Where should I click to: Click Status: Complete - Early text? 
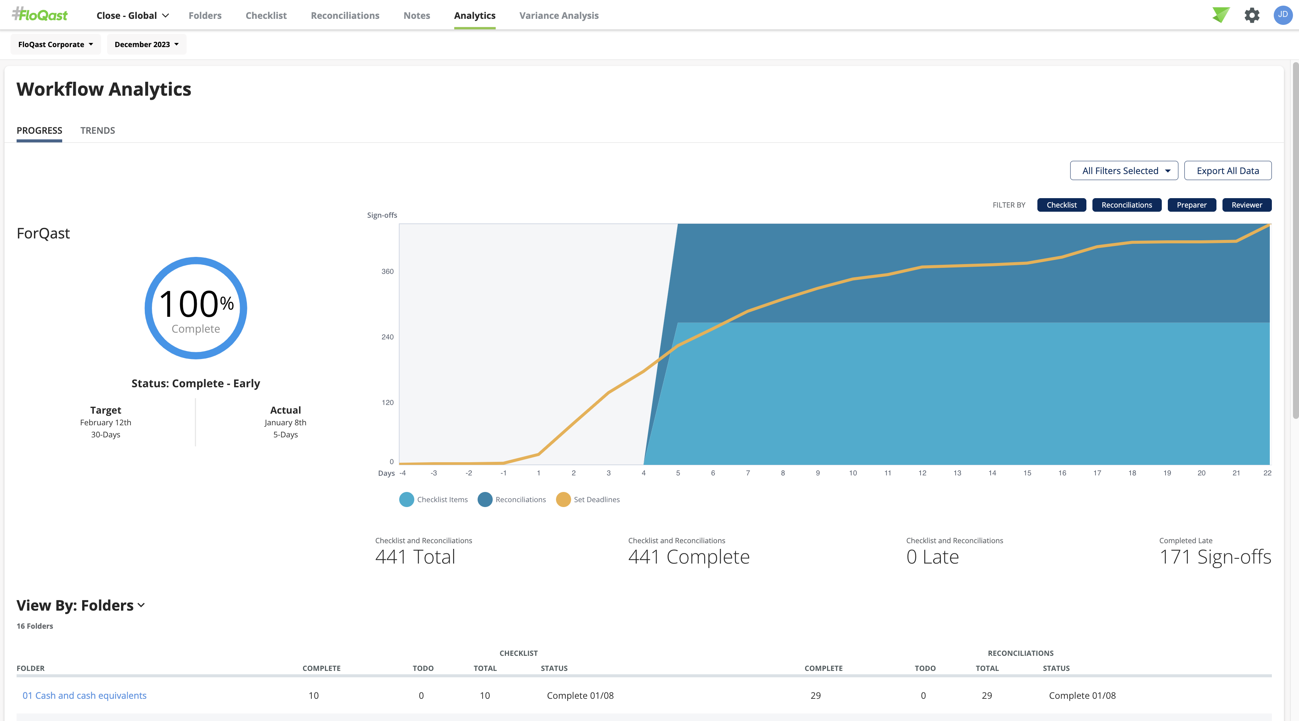(196, 383)
